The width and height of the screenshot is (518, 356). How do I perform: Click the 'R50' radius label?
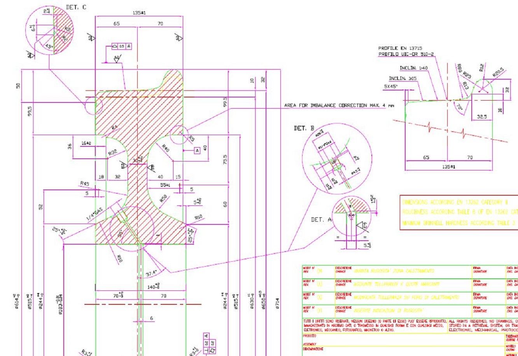tap(163, 199)
